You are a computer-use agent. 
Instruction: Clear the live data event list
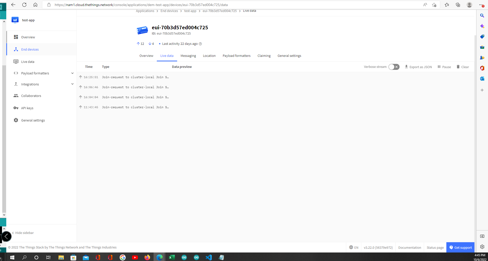pos(463,67)
